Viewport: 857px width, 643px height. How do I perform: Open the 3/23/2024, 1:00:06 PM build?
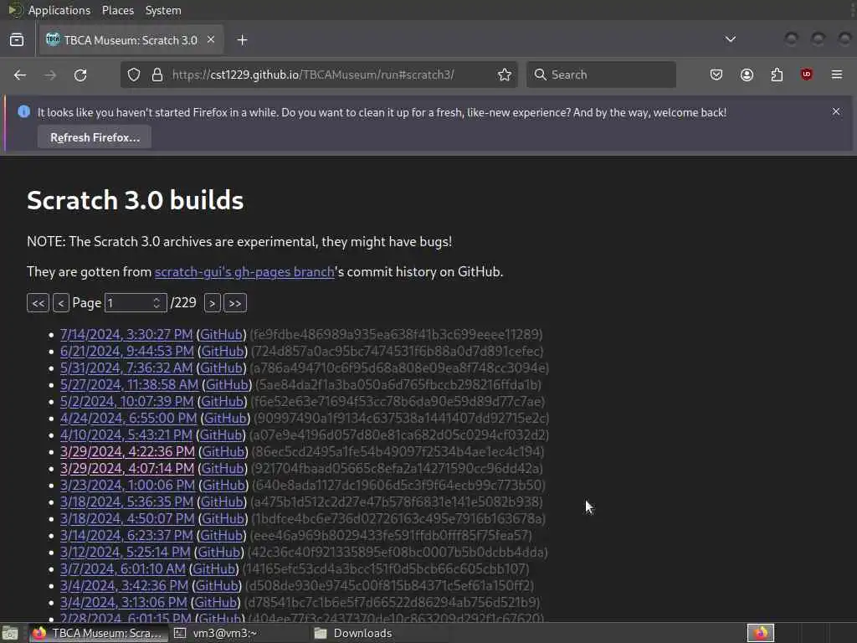pos(127,485)
